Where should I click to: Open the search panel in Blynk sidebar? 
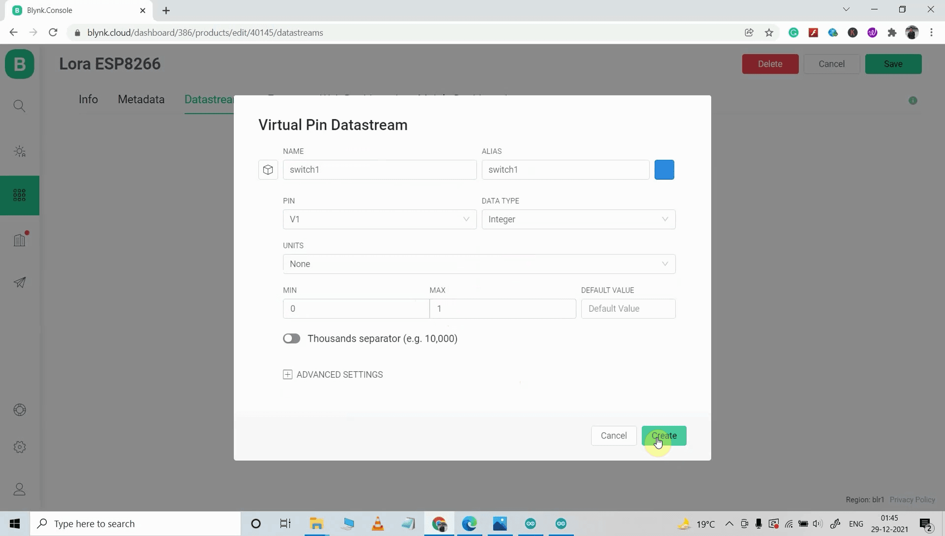[20, 106]
